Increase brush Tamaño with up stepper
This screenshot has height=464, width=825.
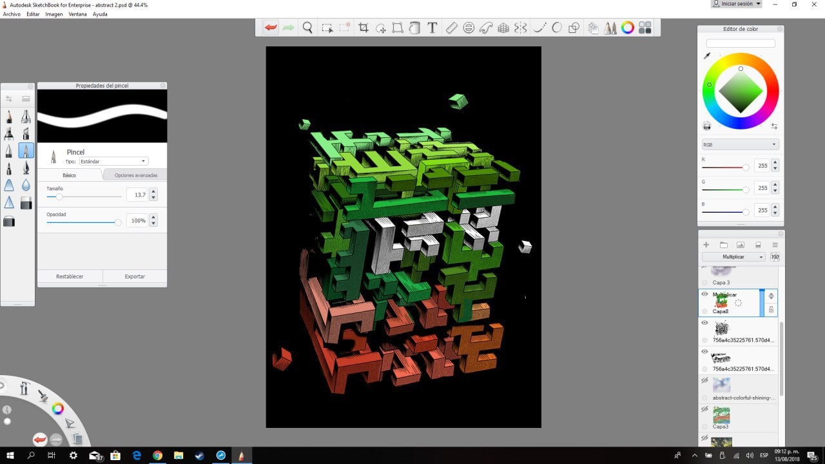click(153, 191)
